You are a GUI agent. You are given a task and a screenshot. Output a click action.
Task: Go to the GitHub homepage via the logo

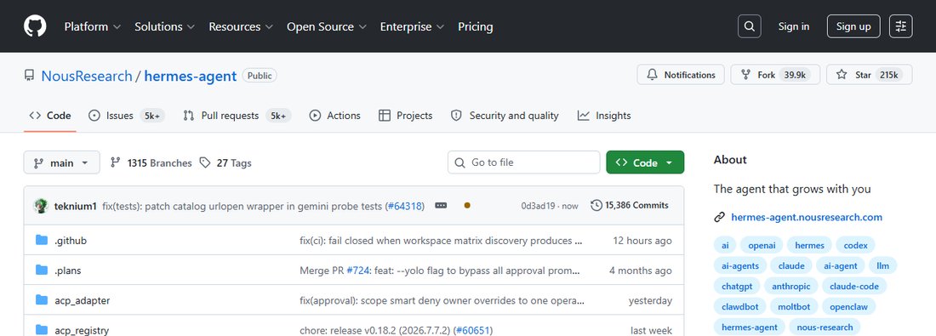pyautogui.click(x=35, y=26)
